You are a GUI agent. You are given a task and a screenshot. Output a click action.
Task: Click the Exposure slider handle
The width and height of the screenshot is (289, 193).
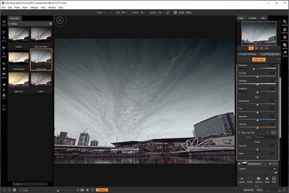point(254,69)
